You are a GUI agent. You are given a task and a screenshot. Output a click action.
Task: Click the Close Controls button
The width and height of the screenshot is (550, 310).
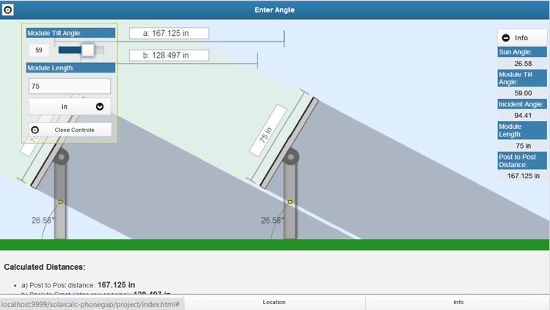coord(70,130)
